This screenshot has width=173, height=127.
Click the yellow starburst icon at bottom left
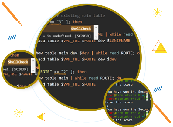click(19, 112)
